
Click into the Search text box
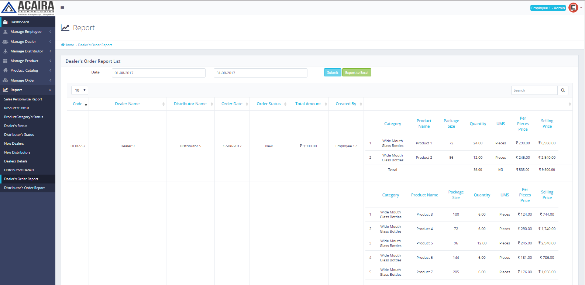click(x=534, y=90)
